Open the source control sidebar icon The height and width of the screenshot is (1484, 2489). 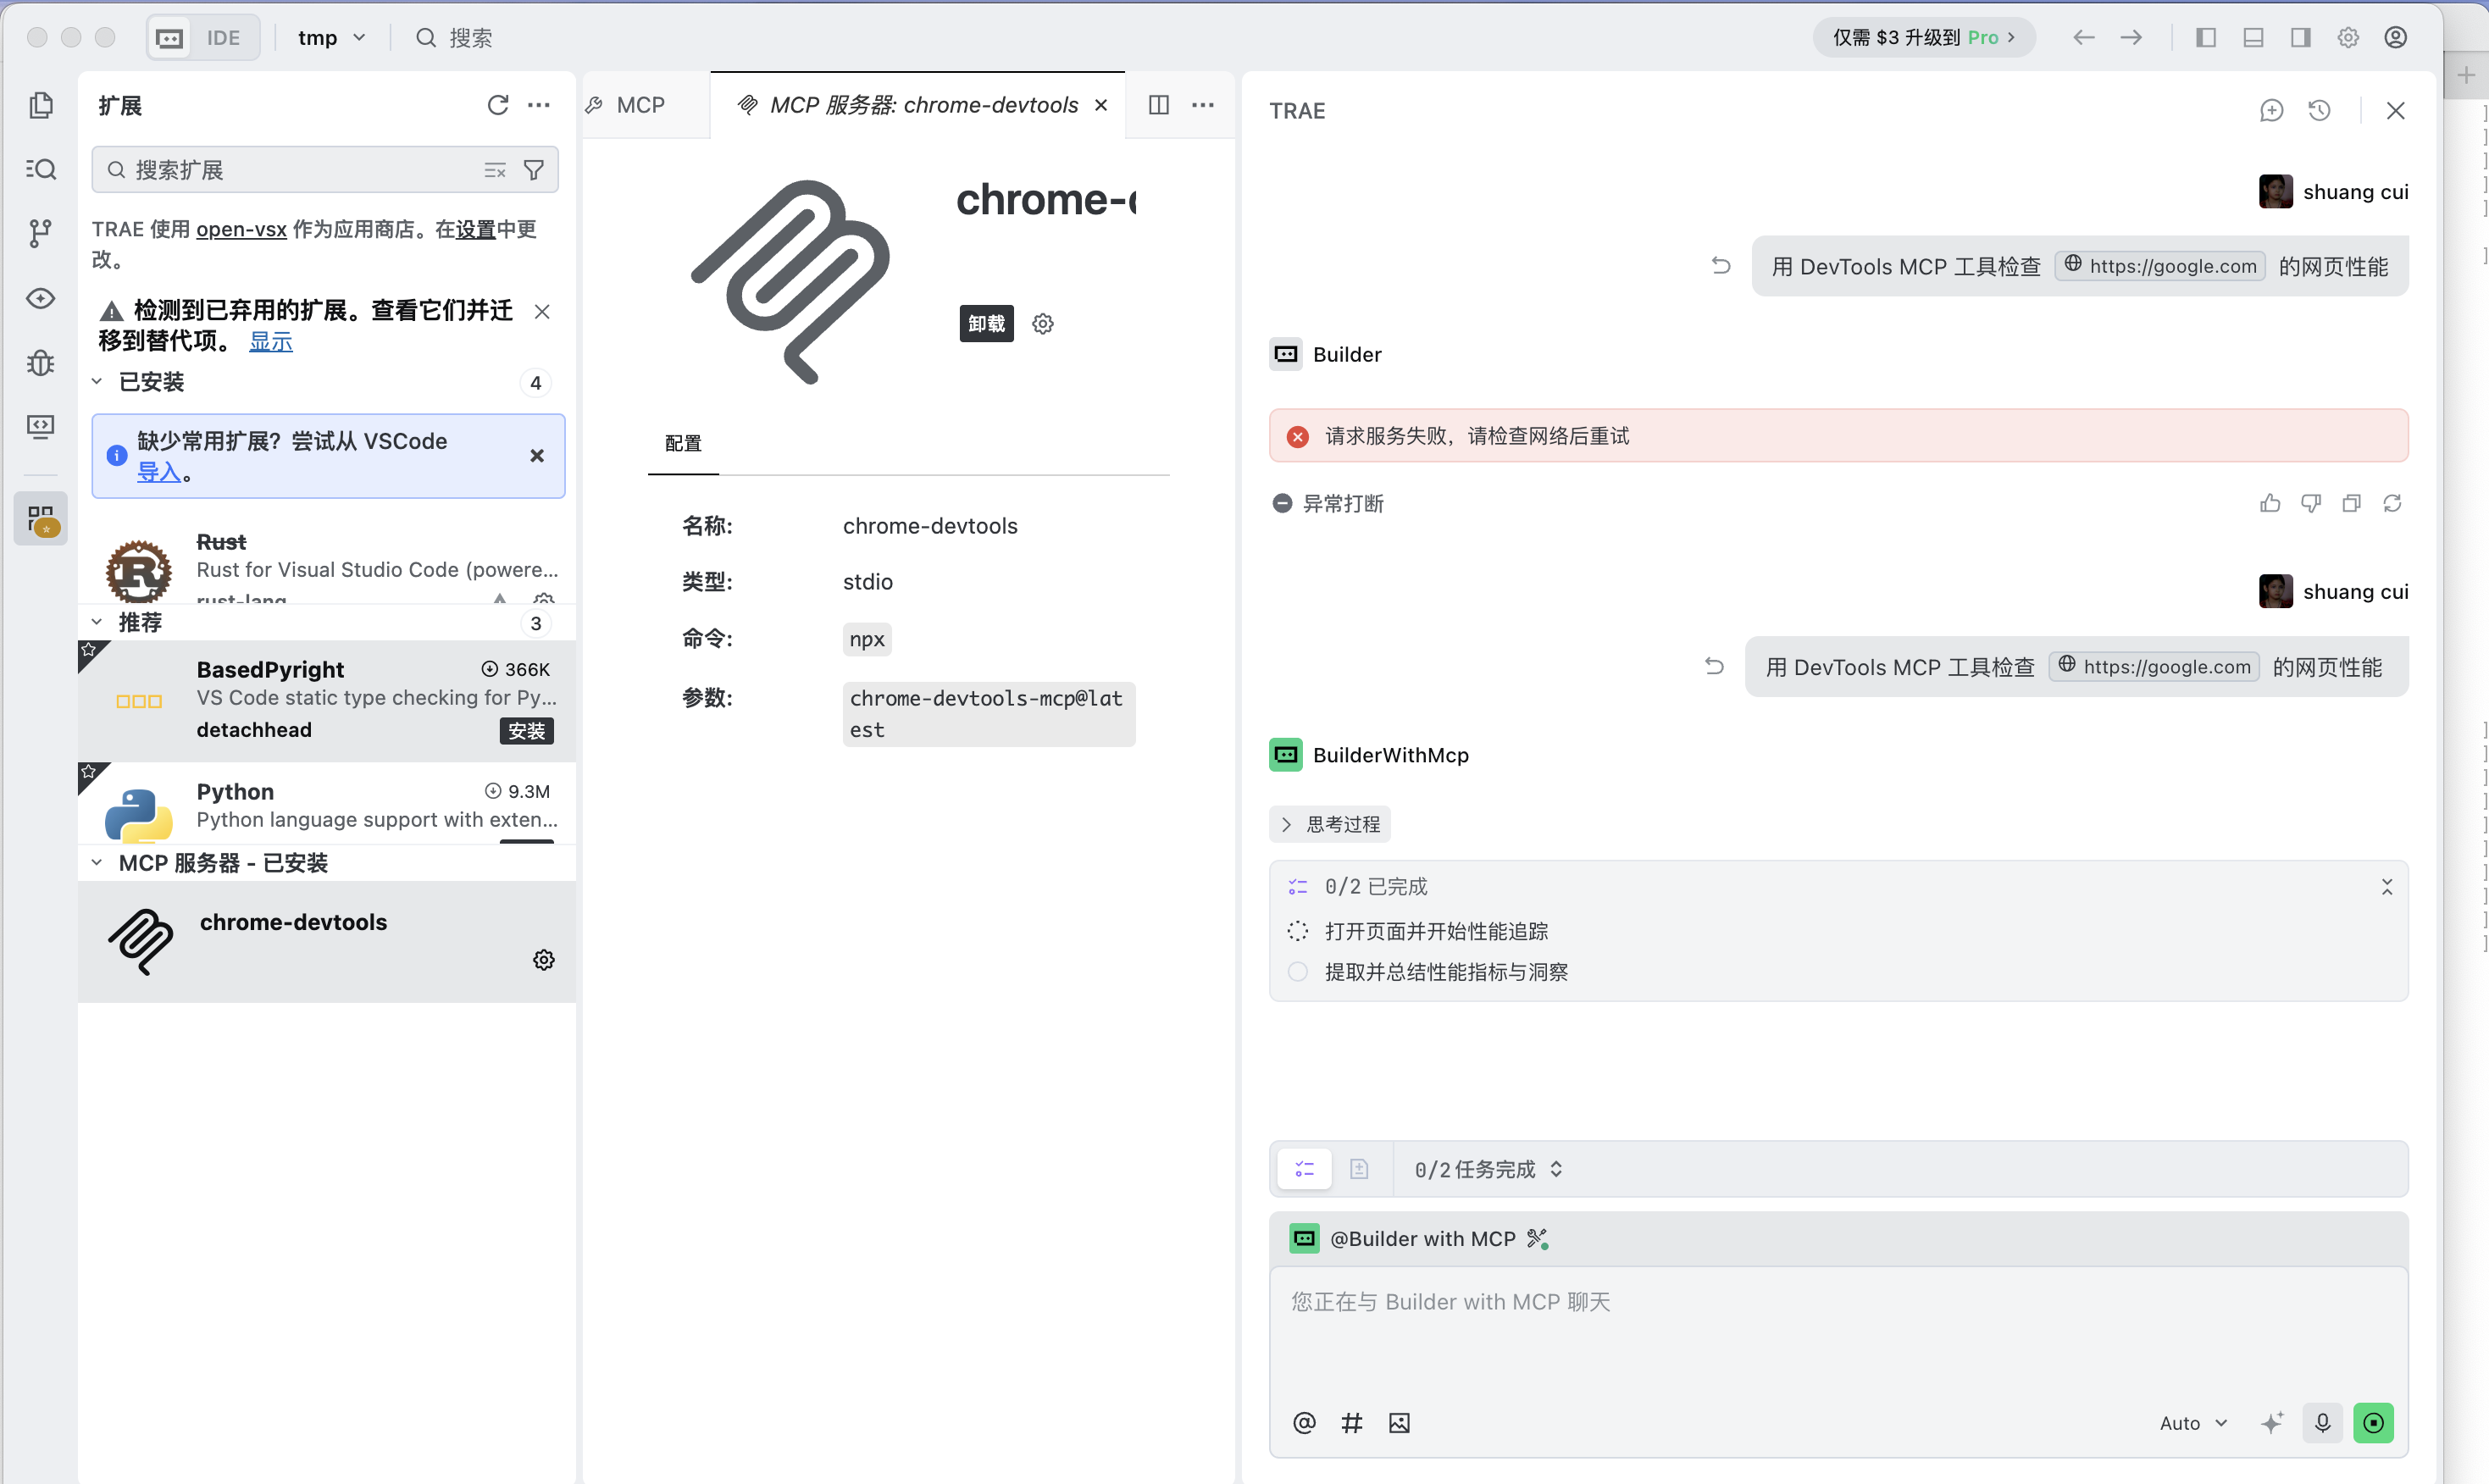point(40,233)
